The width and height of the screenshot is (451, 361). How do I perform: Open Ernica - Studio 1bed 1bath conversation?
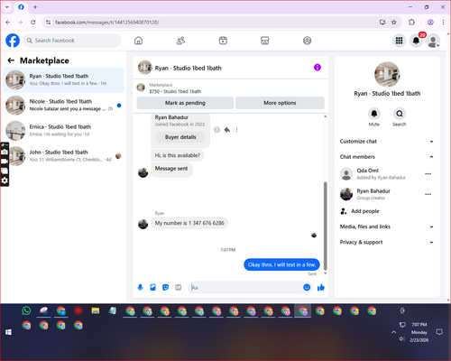(63, 131)
